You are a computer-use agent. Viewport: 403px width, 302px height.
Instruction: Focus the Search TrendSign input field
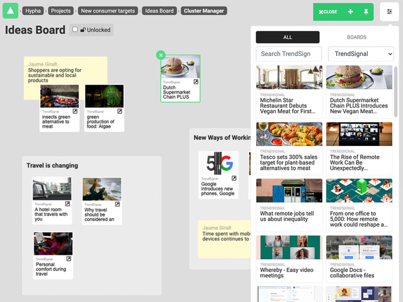pyautogui.click(x=289, y=54)
